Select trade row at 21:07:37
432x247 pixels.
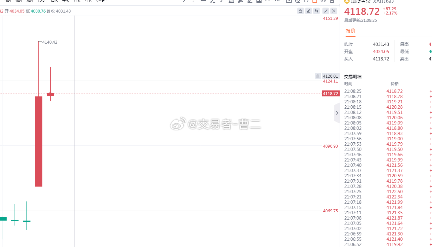[x=388, y=170]
